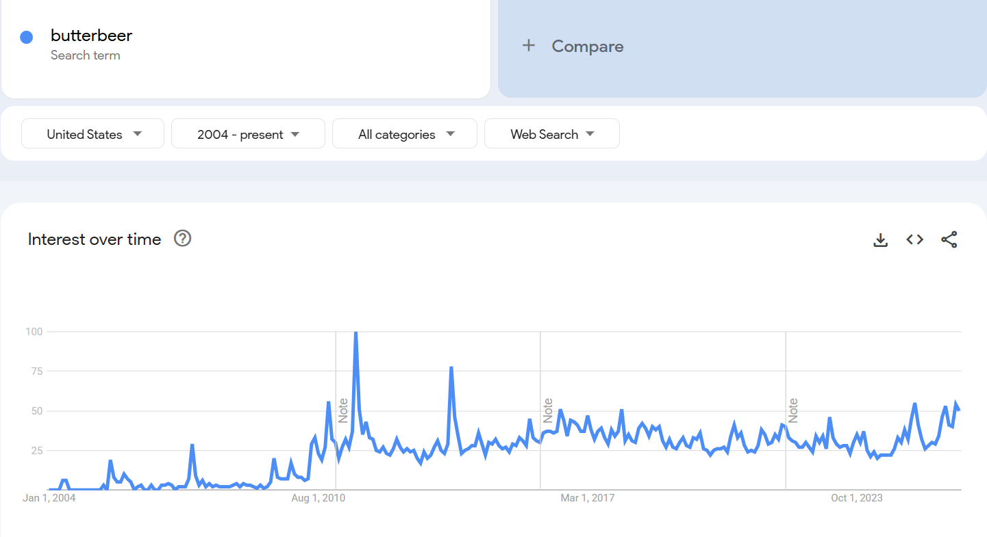This screenshot has height=537, width=987.
Task: Click the Note marker near Mar 1, 2017
Action: (548, 410)
